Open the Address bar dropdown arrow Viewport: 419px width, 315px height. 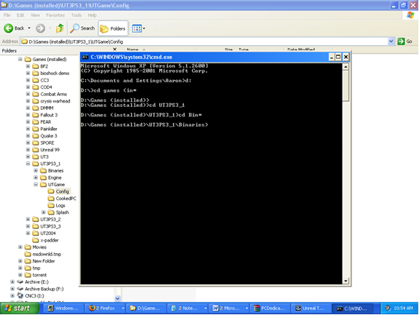(x=391, y=41)
